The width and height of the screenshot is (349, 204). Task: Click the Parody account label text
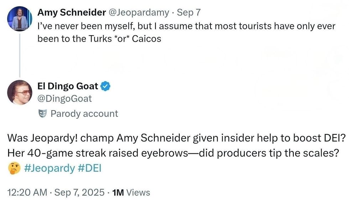tap(84, 114)
